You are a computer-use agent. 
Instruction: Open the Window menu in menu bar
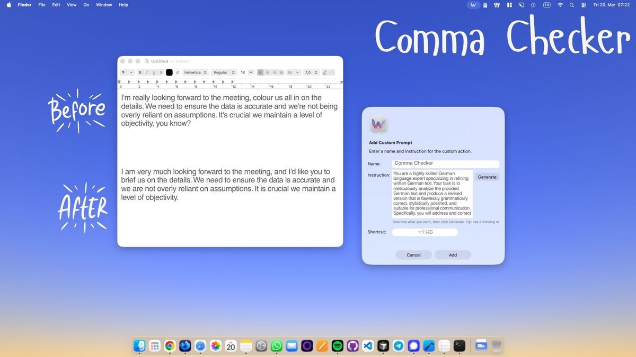(x=104, y=5)
